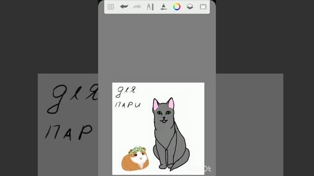The width and height of the screenshot is (314, 176).
Task: Open the layers panel
Action: 190,7
